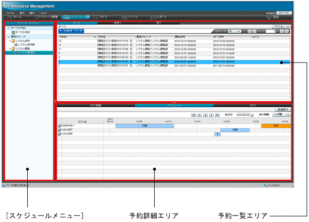
Task: Sort by the 開始日時 column header
Action: (x=193, y=37)
